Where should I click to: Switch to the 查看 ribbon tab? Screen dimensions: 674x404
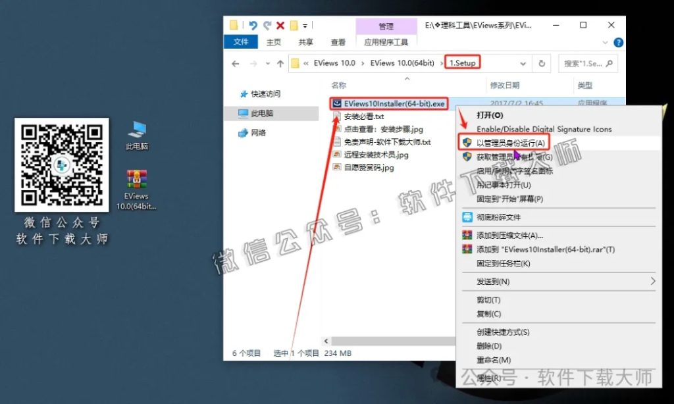[x=338, y=42]
